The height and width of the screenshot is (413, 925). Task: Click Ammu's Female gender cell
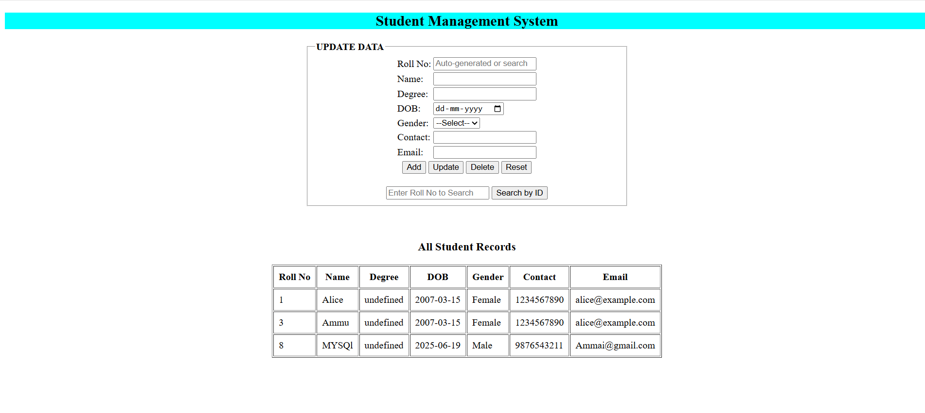488,323
